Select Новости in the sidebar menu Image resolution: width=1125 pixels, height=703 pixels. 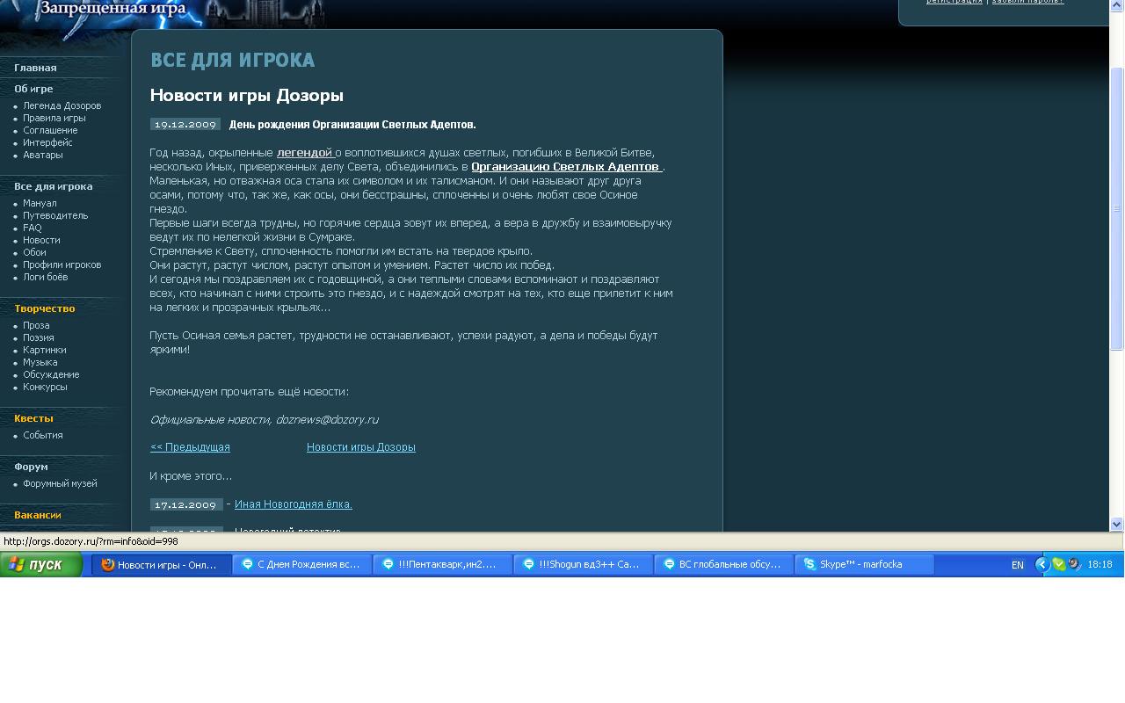(x=41, y=240)
